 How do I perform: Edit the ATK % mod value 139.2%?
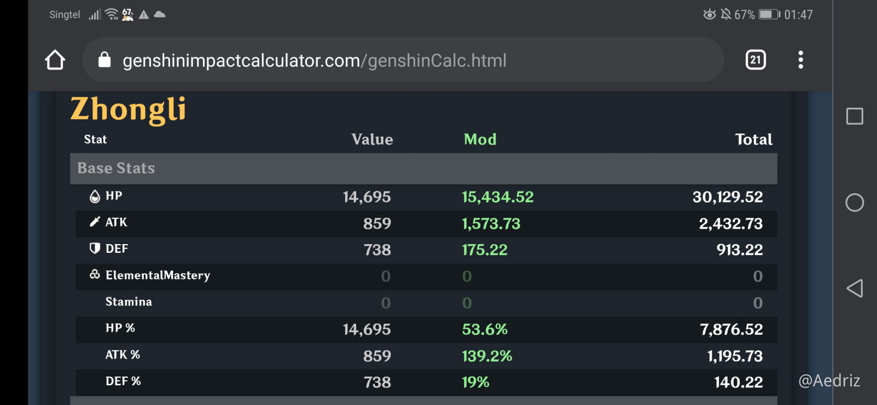coord(487,356)
